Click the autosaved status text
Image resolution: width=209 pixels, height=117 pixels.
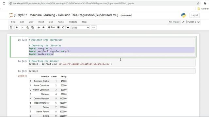tap(126, 15)
